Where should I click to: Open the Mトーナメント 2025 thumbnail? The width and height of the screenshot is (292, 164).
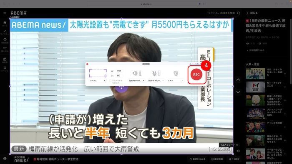coord(255,87)
